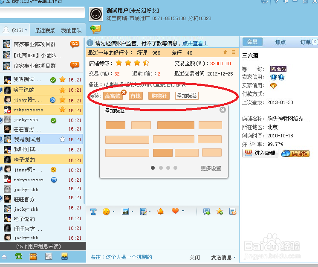Image resolution: width=318 pixels, height=267 pixels.
Task: Click the 点击查看 link
Action: pos(195,43)
